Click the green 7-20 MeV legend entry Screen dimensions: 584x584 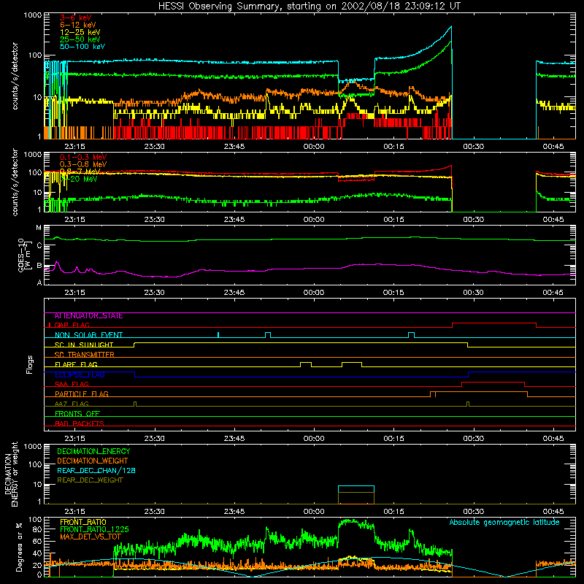(79, 179)
